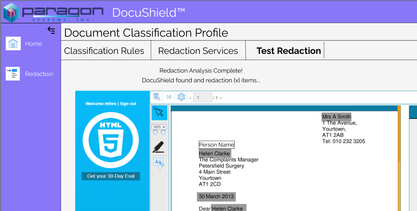Collapse the sidebar with the arrow icon
The image size is (417, 211).
coord(51,30)
